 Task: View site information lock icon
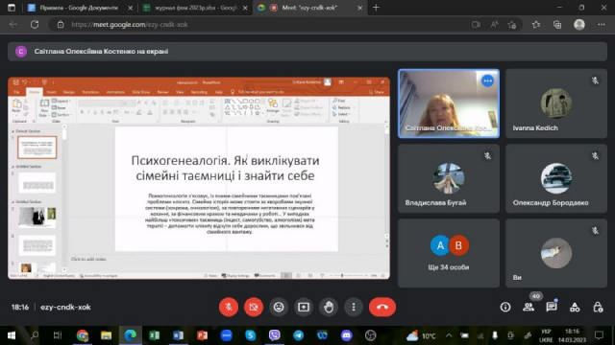[x=61, y=25]
